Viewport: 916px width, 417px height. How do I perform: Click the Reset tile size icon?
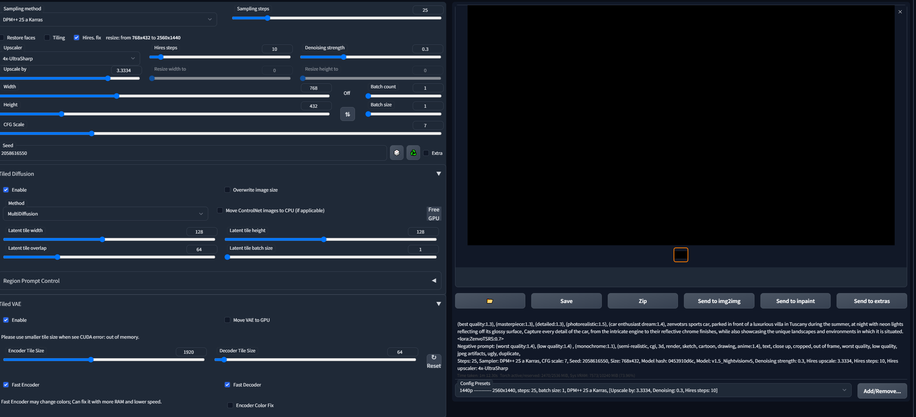coord(434,361)
